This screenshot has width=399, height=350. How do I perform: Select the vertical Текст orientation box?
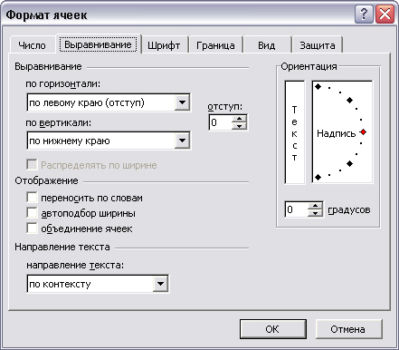point(294,132)
